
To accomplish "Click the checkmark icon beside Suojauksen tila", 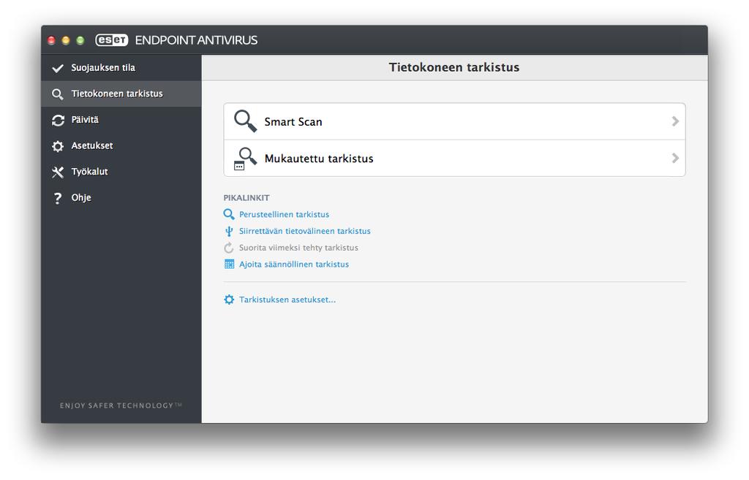I will point(57,68).
